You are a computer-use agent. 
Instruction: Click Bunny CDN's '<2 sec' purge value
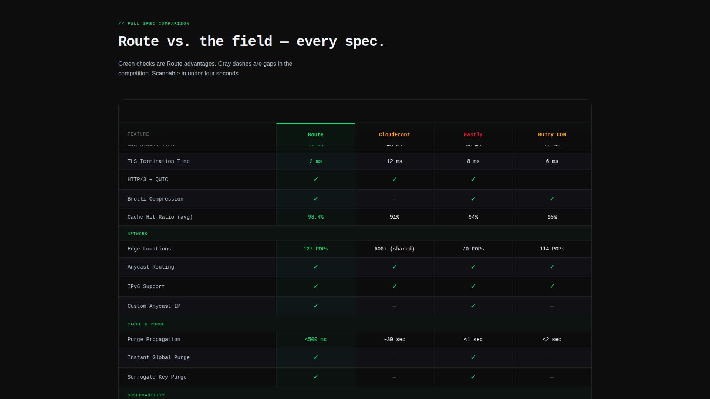[552, 340]
